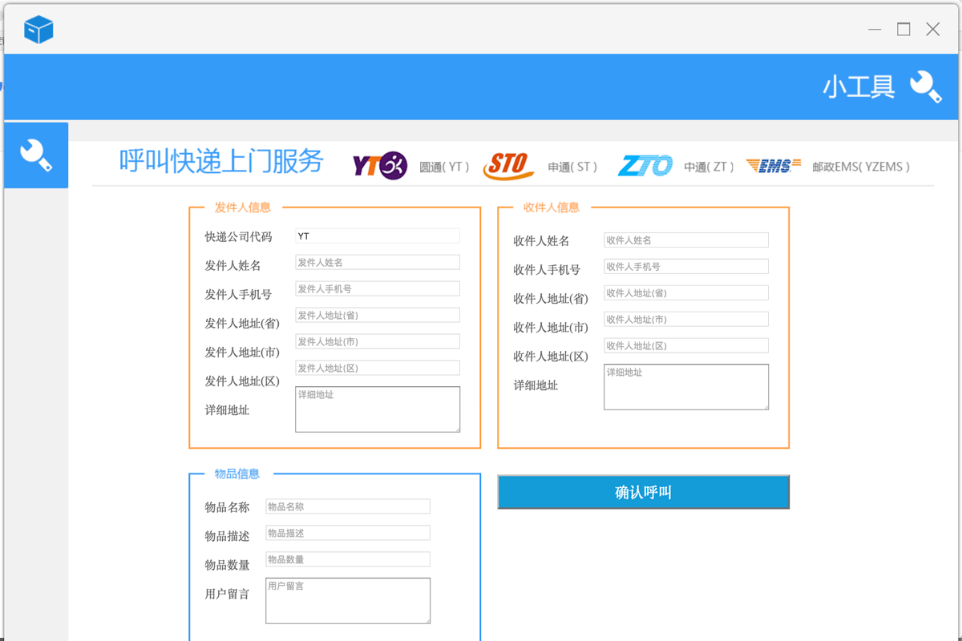Click the 邮政EMS( YZEMS ) label

pos(862,167)
